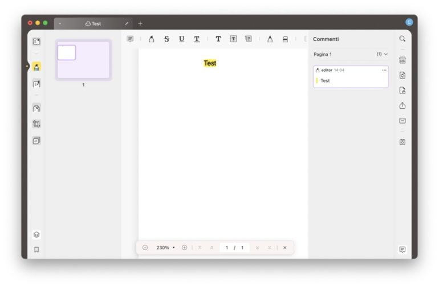Image resolution: width=439 pixels, height=287 pixels.
Task: Click the "Commenti" panel heading
Action: [x=326, y=39]
